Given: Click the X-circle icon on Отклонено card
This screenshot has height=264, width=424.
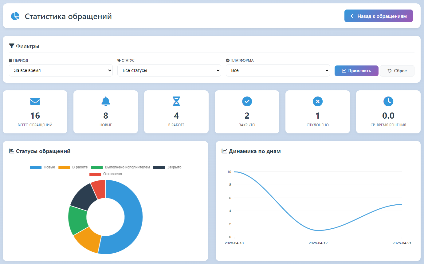Looking at the screenshot, I should pos(318,101).
